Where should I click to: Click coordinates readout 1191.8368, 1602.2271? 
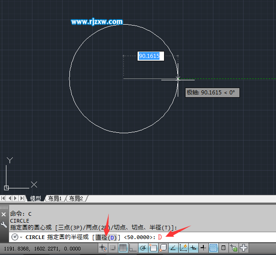(42, 249)
